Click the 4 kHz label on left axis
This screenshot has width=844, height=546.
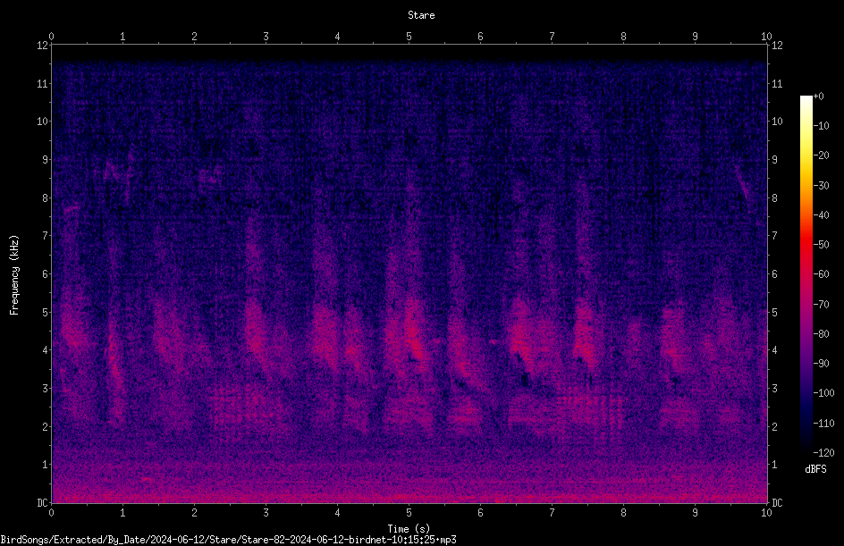point(45,350)
